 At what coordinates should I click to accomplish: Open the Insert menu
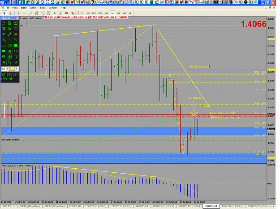click(x=24, y=8)
